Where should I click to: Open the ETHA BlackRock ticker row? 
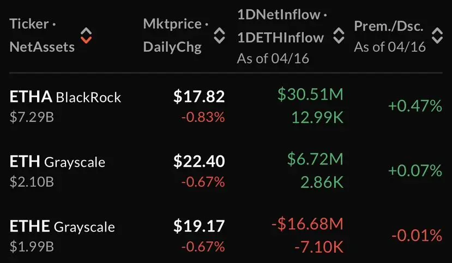click(x=65, y=97)
